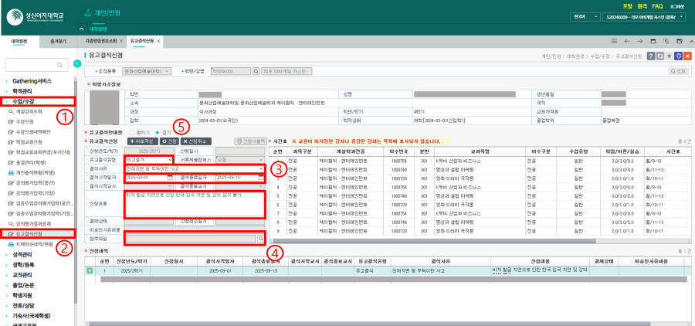Click the refresh icon beside help

[x=660, y=56]
